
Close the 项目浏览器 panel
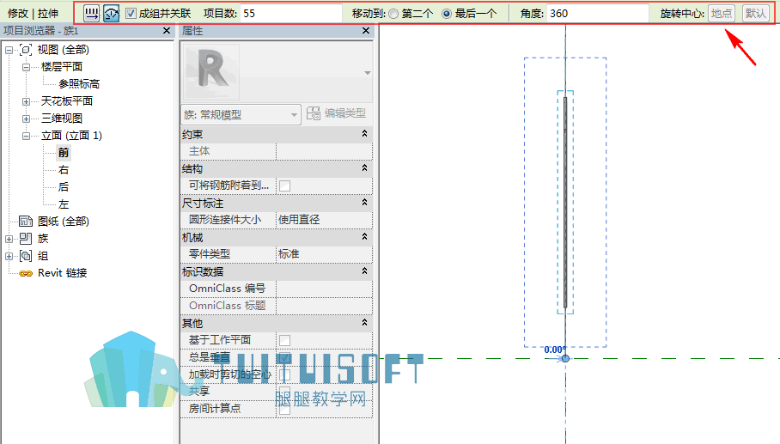[x=167, y=31]
